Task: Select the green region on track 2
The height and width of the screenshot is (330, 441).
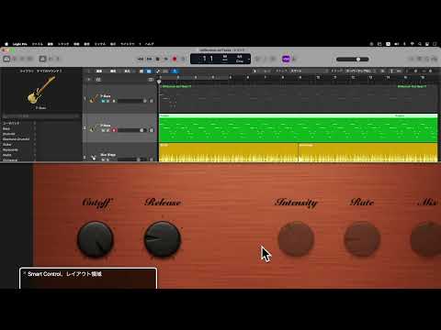Action: (x=298, y=128)
